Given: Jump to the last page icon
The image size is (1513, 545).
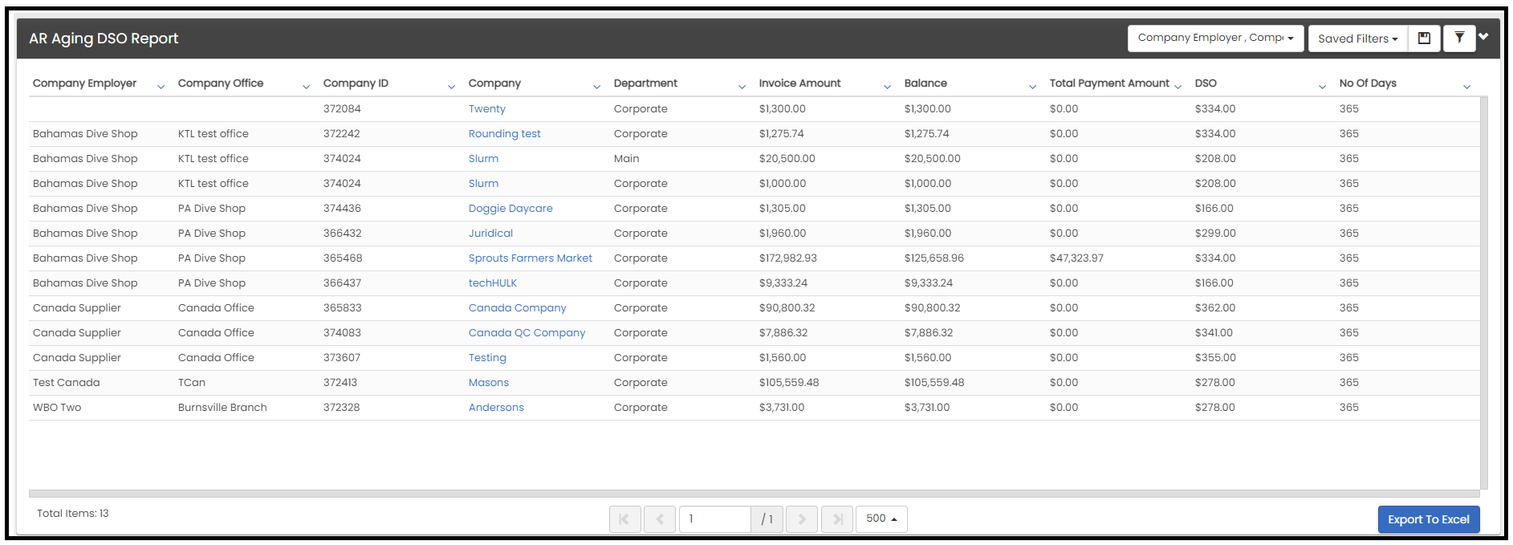Looking at the screenshot, I should click(837, 519).
